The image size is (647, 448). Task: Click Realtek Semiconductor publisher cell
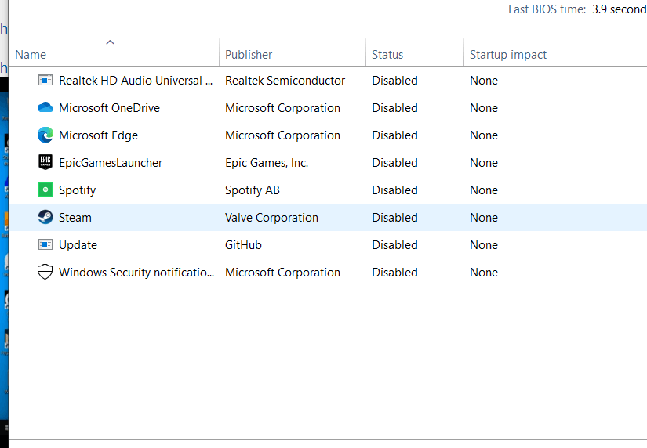pos(285,81)
